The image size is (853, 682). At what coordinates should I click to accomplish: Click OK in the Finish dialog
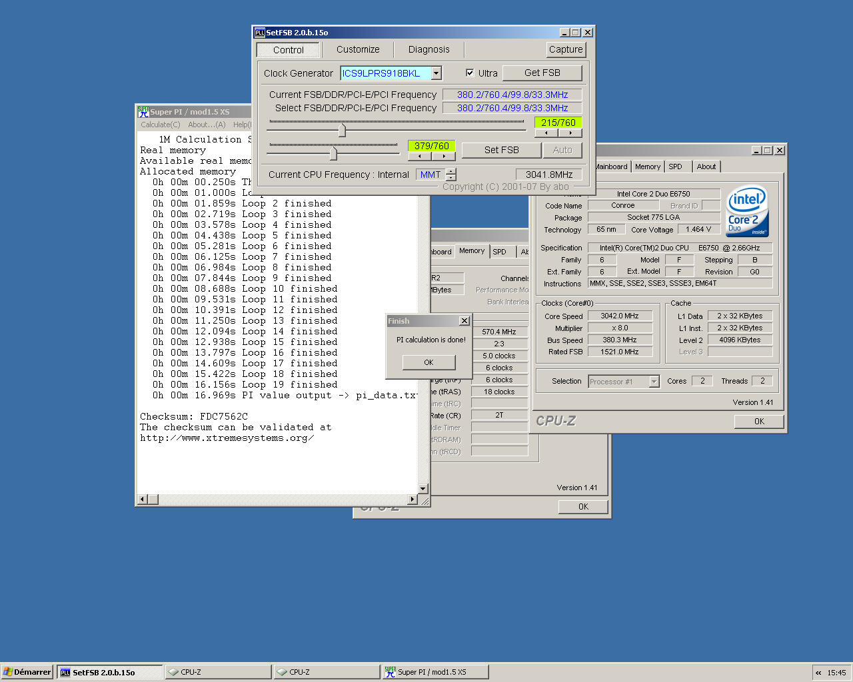[429, 362]
